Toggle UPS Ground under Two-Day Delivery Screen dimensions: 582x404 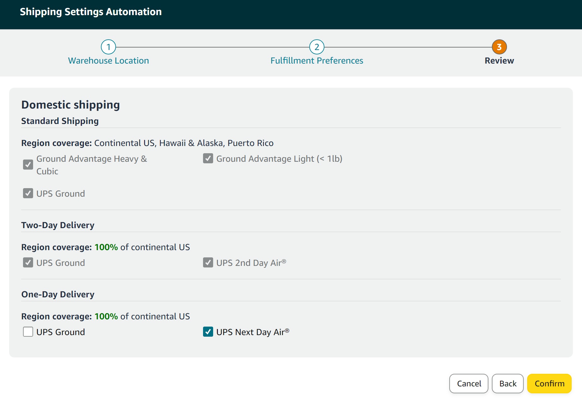(x=28, y=262)
